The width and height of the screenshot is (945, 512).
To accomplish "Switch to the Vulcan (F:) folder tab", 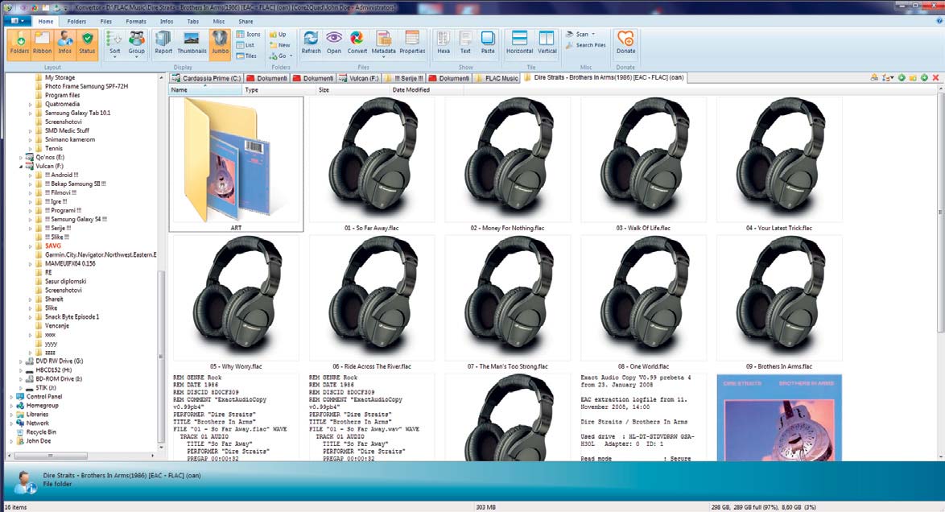I will point(358,78).
